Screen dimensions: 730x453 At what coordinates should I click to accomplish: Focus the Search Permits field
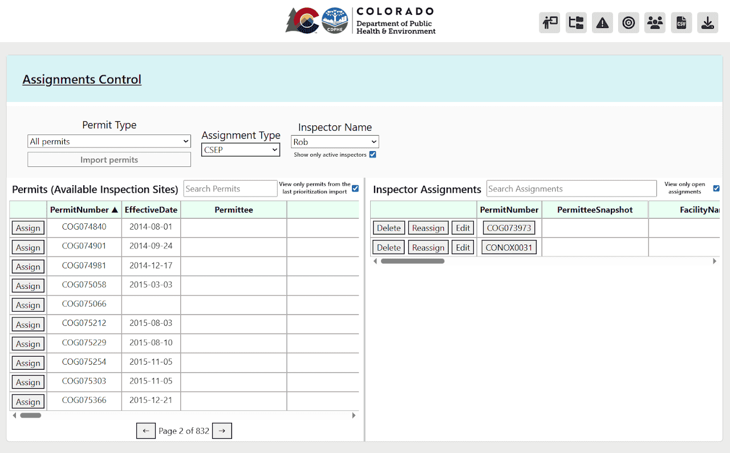click(230, 189)
